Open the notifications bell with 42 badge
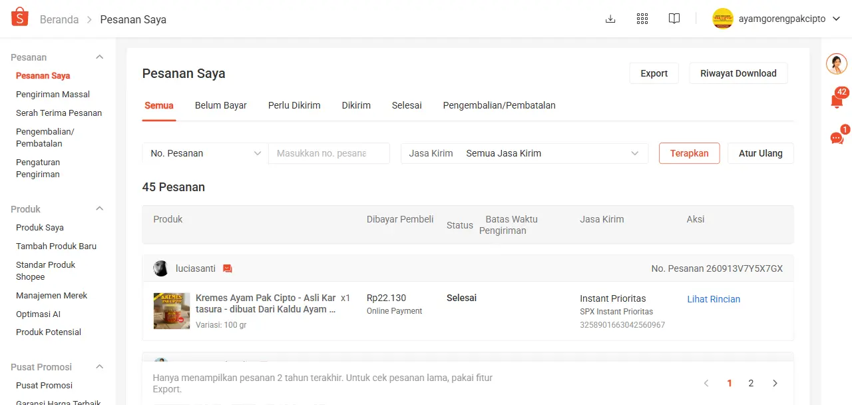 [837, 101]
